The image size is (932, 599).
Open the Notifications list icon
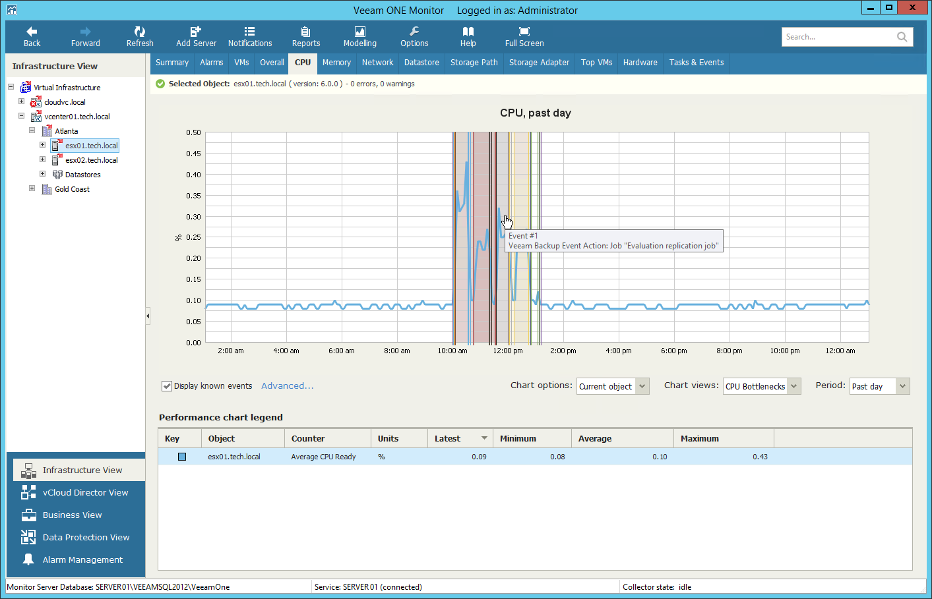tap(249, 32)
